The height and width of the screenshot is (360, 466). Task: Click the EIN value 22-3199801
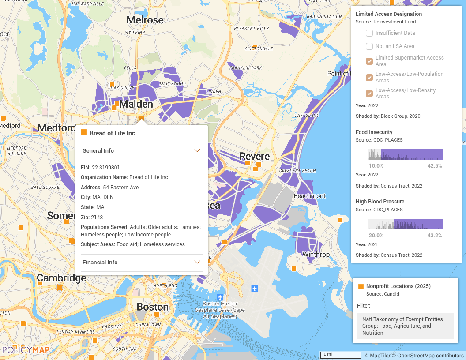(x=106, y=168)
